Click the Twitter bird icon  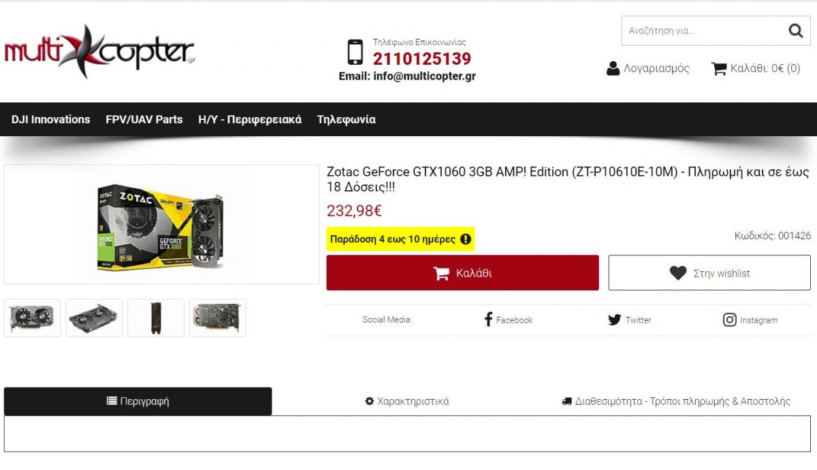(x=614, y=319)
